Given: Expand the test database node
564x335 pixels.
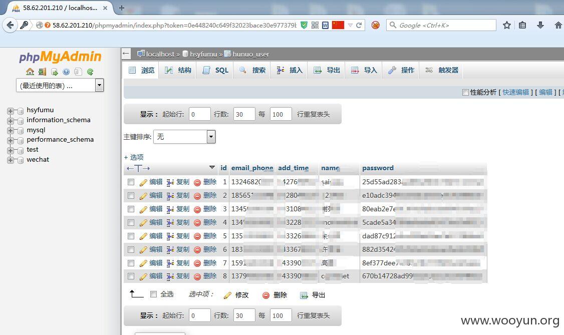Looking at the screenshot, I should tap(10, 150).
